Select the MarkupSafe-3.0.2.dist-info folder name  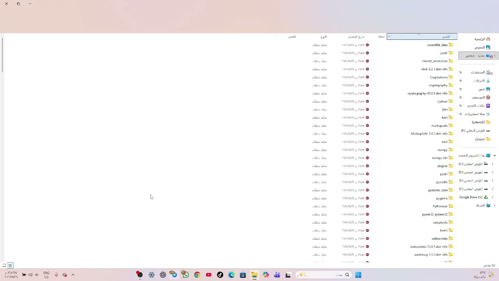(429, 134)
